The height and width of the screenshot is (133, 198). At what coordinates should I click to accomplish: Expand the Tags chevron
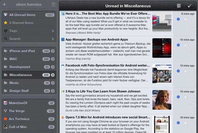tap(53, 31)
